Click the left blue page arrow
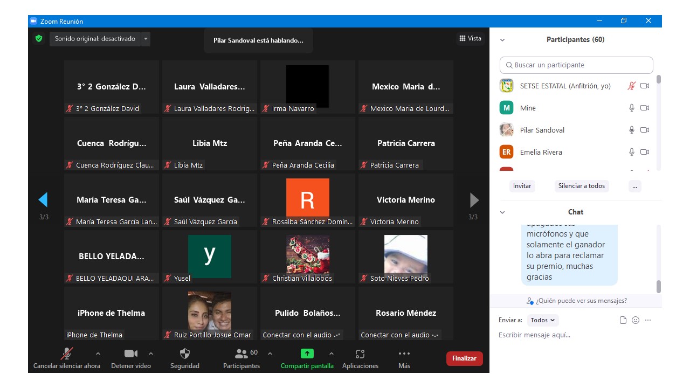 click(43, 200)
